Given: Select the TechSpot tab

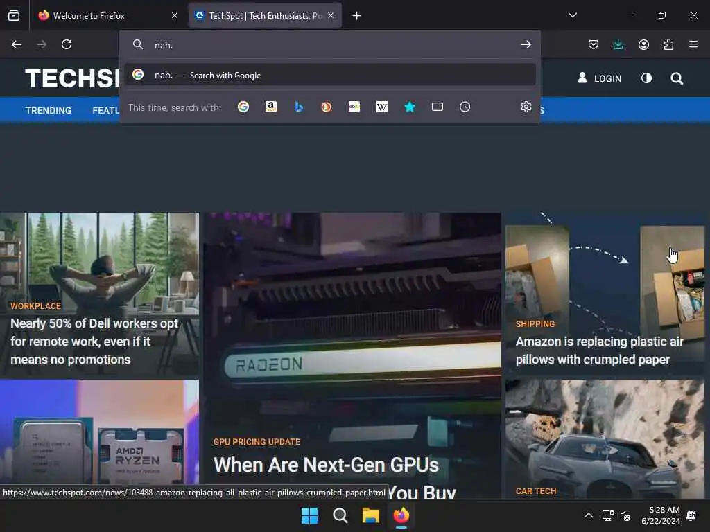Looking at the screenshot, I should click(265, 15).
